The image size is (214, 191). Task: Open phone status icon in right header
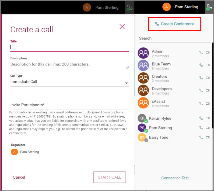209,7
